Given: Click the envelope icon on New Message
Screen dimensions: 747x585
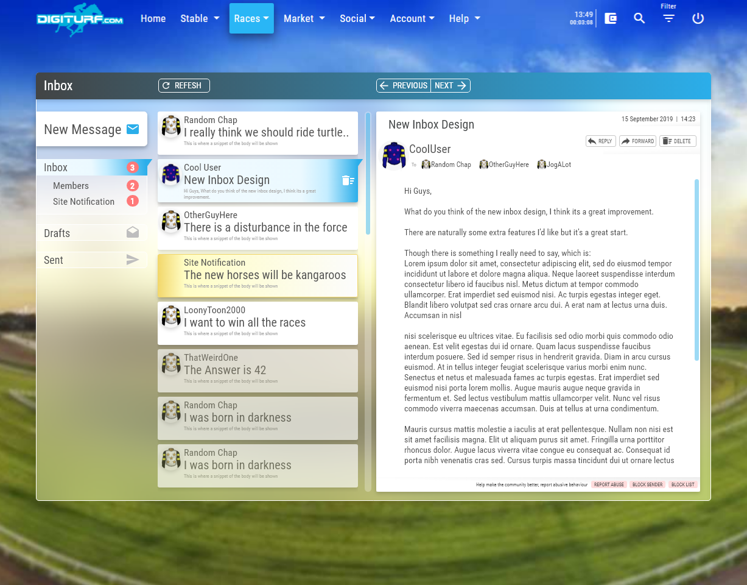Looking at the screenshot, I should click(x=133, y=129).
